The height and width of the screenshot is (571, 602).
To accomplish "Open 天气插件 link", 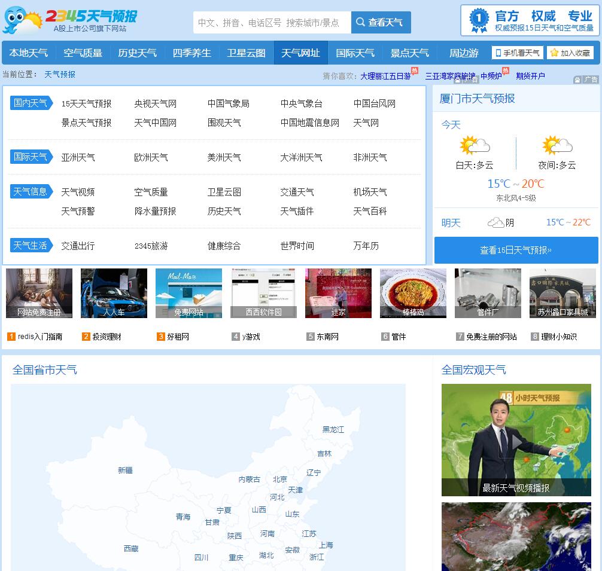I will click(x=297, y=211).
